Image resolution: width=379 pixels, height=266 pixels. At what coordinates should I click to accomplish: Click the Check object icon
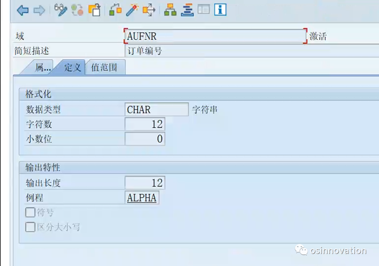pos(115,10)
